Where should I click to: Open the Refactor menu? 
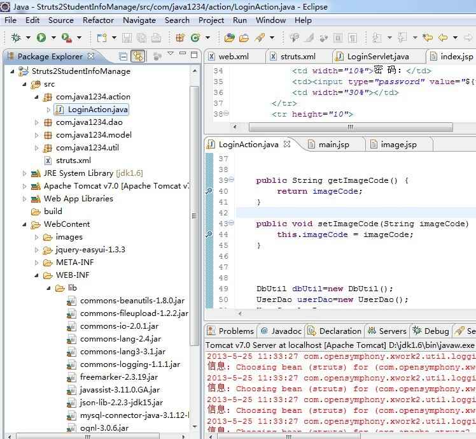[98, 20]
